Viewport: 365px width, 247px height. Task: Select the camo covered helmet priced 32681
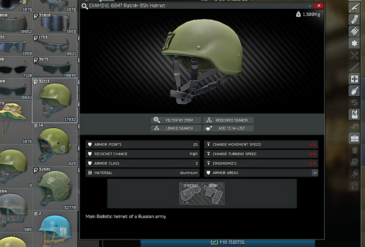point(55,189)
